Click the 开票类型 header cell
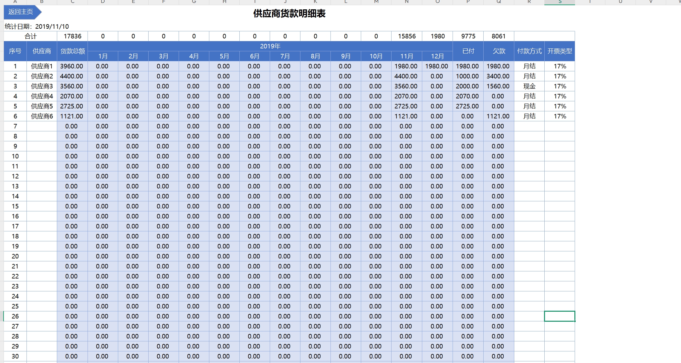The image size is (681, 363). pos(560,51)
